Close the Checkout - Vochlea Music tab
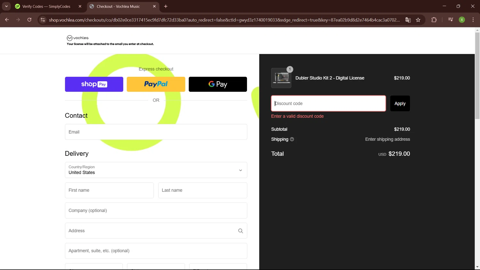 coord(155,6)
